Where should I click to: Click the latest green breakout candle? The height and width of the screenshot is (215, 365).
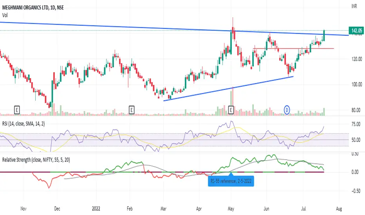[x=324, y=35]
